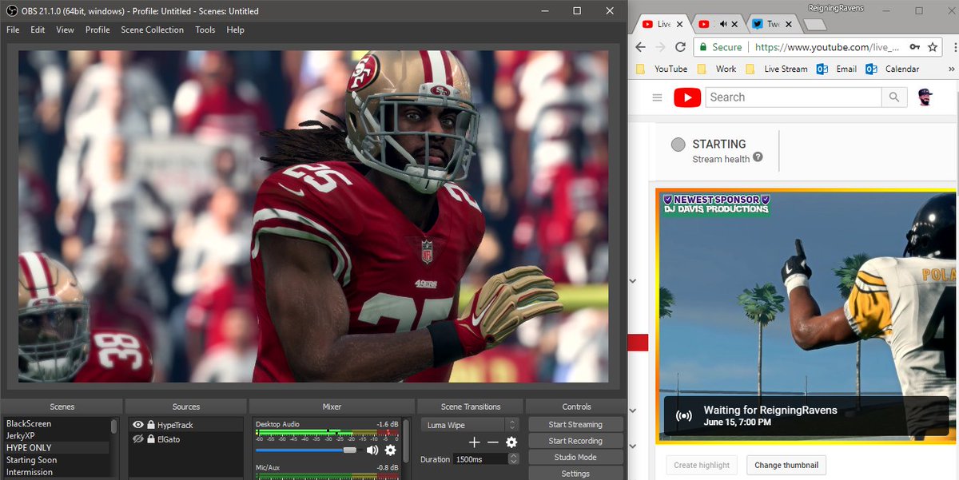Click the green Secure padlock in address bar
Image resolution: width=959 pixels, height=480 pixels.
point(703,47)
